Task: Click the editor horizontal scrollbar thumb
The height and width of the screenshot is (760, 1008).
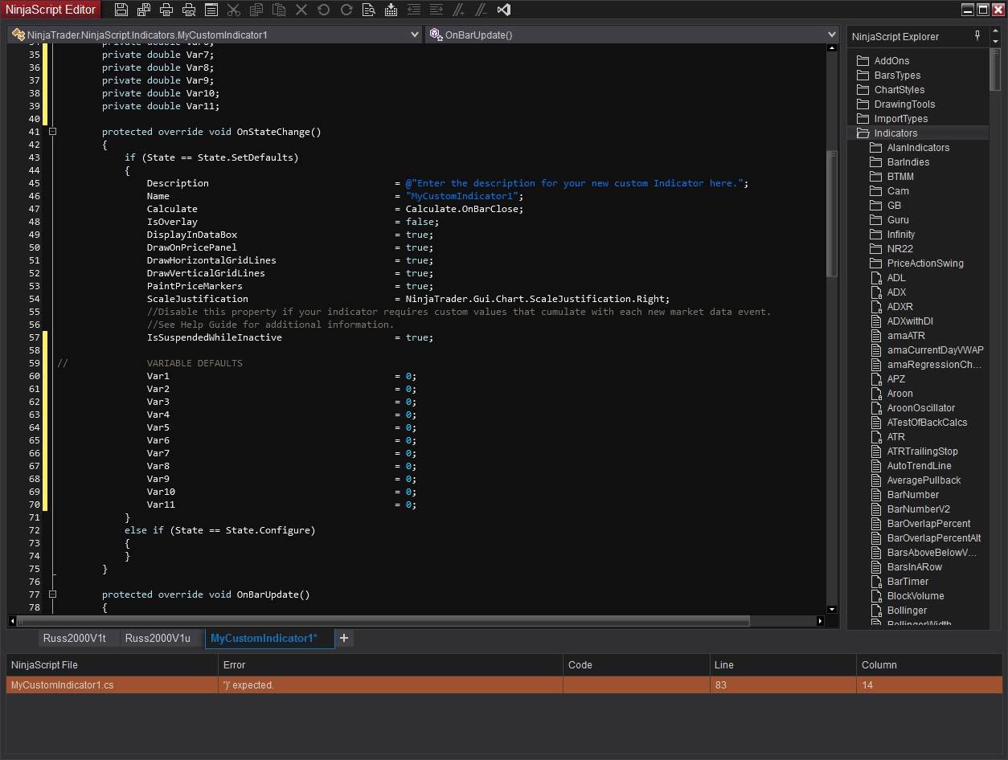Action: coord(383,621)
